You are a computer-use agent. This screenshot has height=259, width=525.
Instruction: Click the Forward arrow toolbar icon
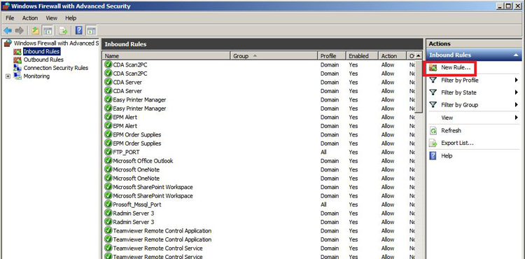[x=20, y=31]
